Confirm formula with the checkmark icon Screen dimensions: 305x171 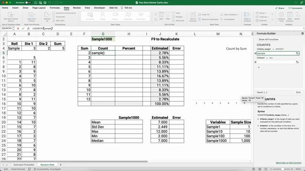point(23,28)
